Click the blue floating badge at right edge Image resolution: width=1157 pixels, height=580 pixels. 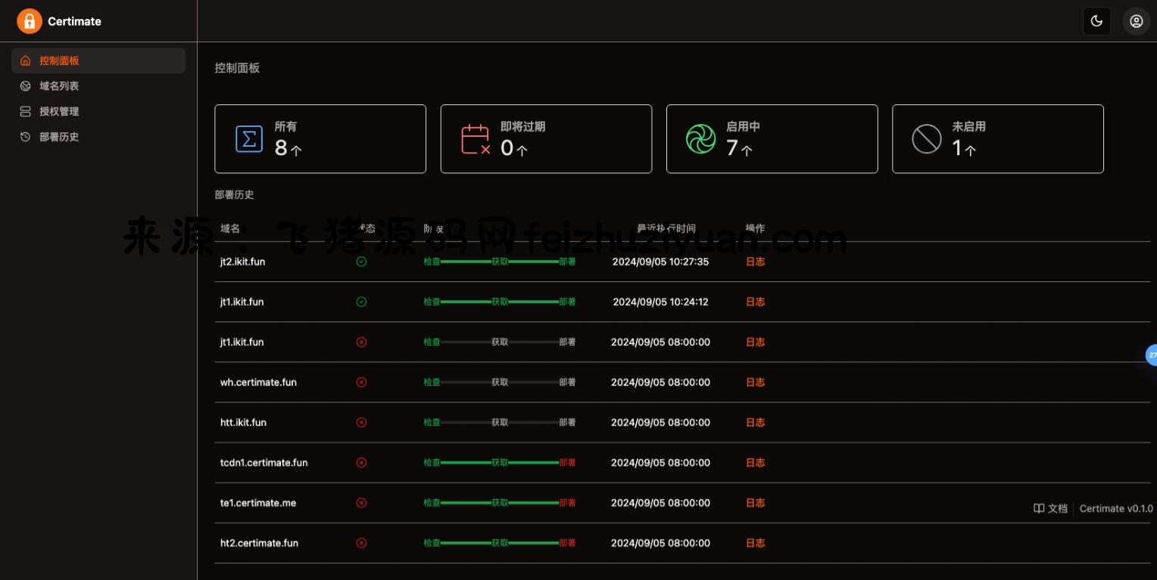1151,354
